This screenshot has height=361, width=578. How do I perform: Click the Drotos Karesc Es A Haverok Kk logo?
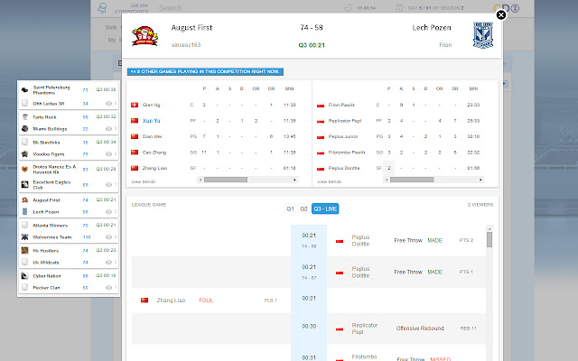tap(24, 169)
